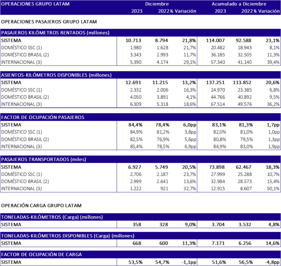Select the 'Acumulado a Diciembre' column group header
The width and height of the screenshot is (281, 266).
click(x=239, y=4)
